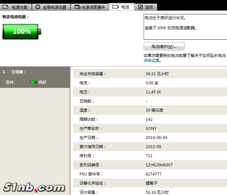Click the 电池维护(M)... button
This screenshot has width=227, height=195.
point(164,46)
